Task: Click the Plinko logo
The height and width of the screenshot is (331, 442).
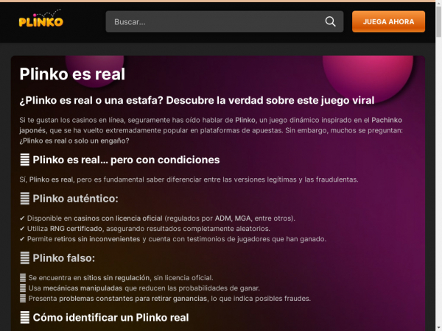Action: coord(41,18)
